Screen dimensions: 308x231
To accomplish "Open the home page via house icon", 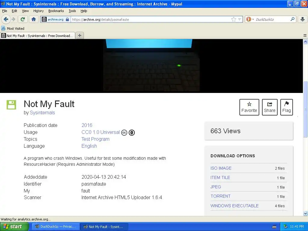I will click(34, 19).
